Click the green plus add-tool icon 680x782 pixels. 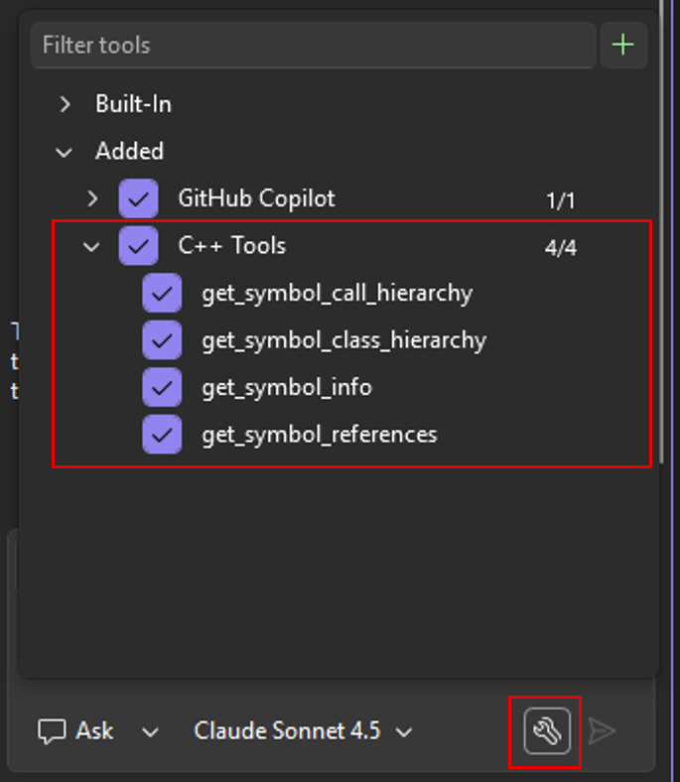pos(623,46)
